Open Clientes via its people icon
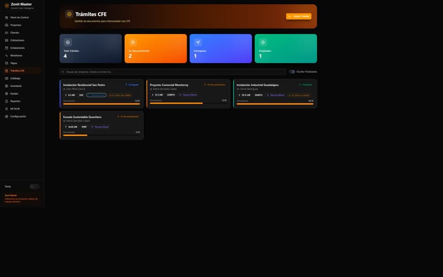The width and height of the screenshot is (443, 277). pos(7,33)
